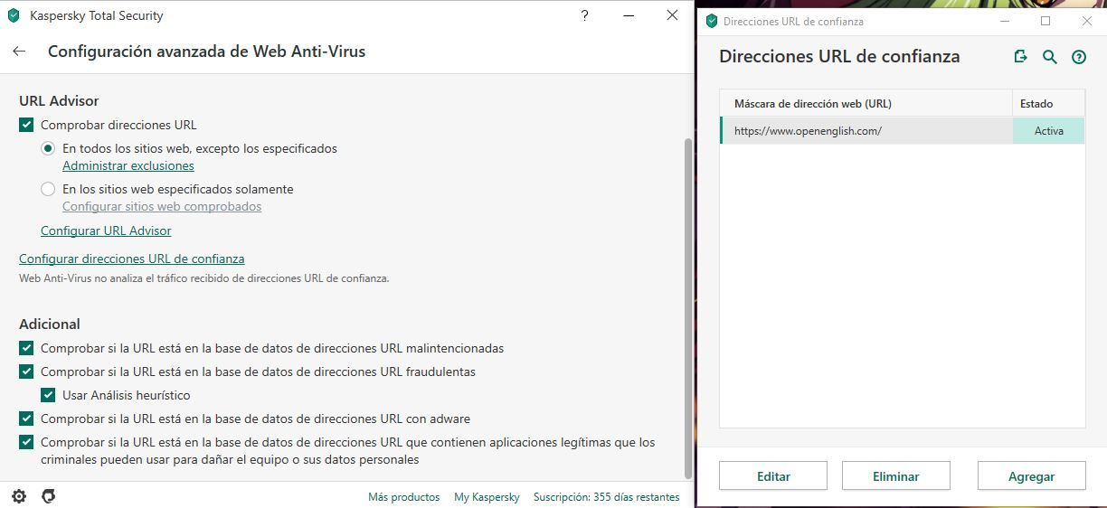Open search in trusted URLs window
1107x508 pixels.
[1049, 57]
